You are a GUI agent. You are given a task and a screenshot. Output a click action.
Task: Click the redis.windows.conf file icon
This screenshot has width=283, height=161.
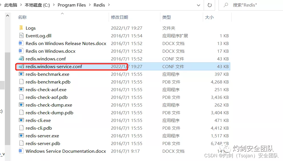click(21, 59)
